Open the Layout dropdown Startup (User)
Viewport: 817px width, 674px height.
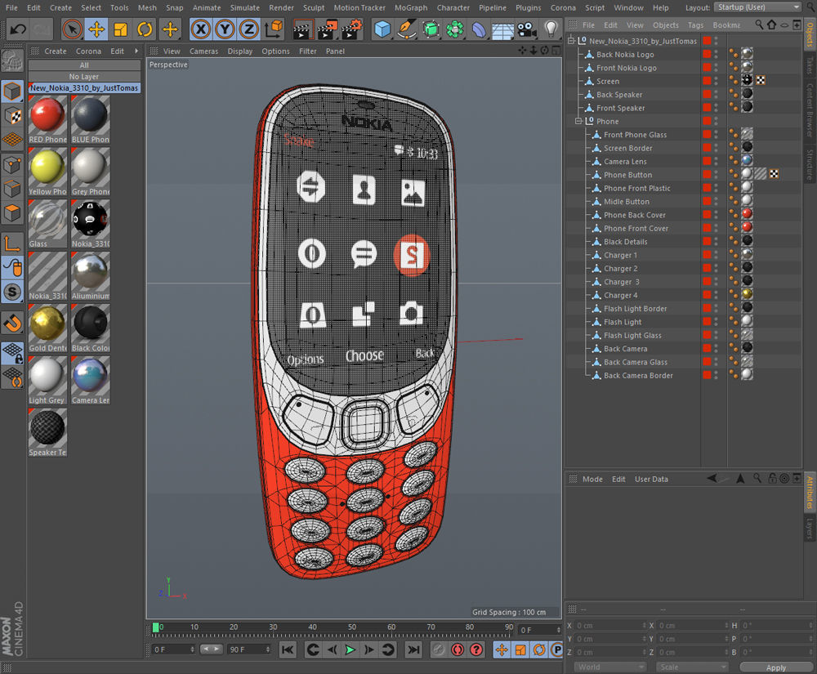coord(757,7)
